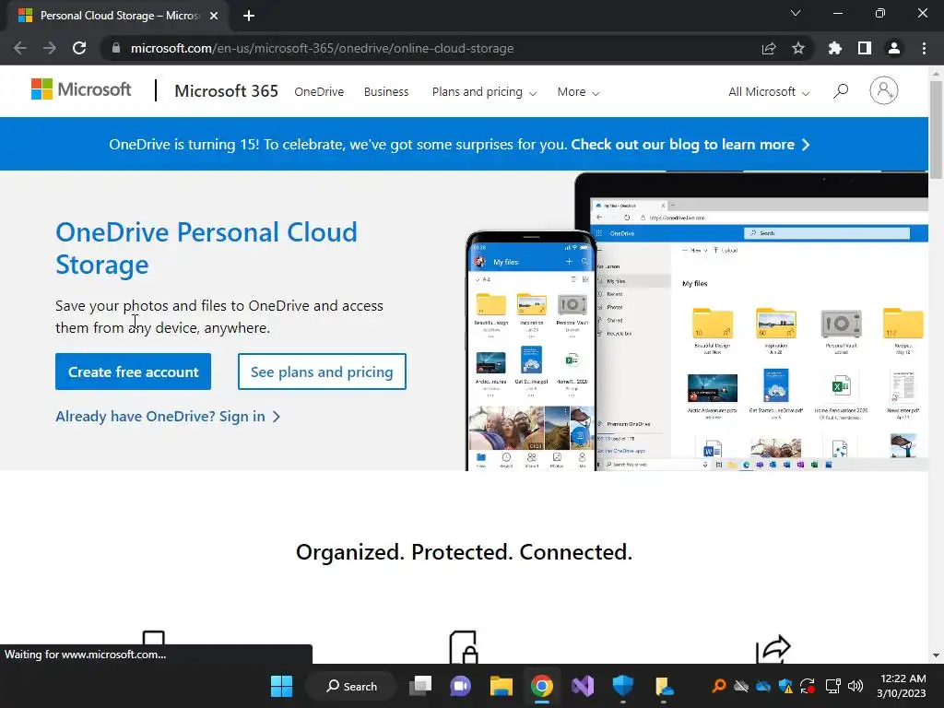This screenshot has height=708, width=944.
Task: Open the volume speaker tray icon
Action: point(855,686)
